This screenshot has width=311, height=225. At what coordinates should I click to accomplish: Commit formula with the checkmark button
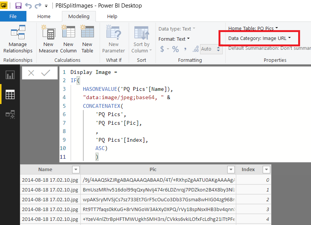(x=46, y=73)
